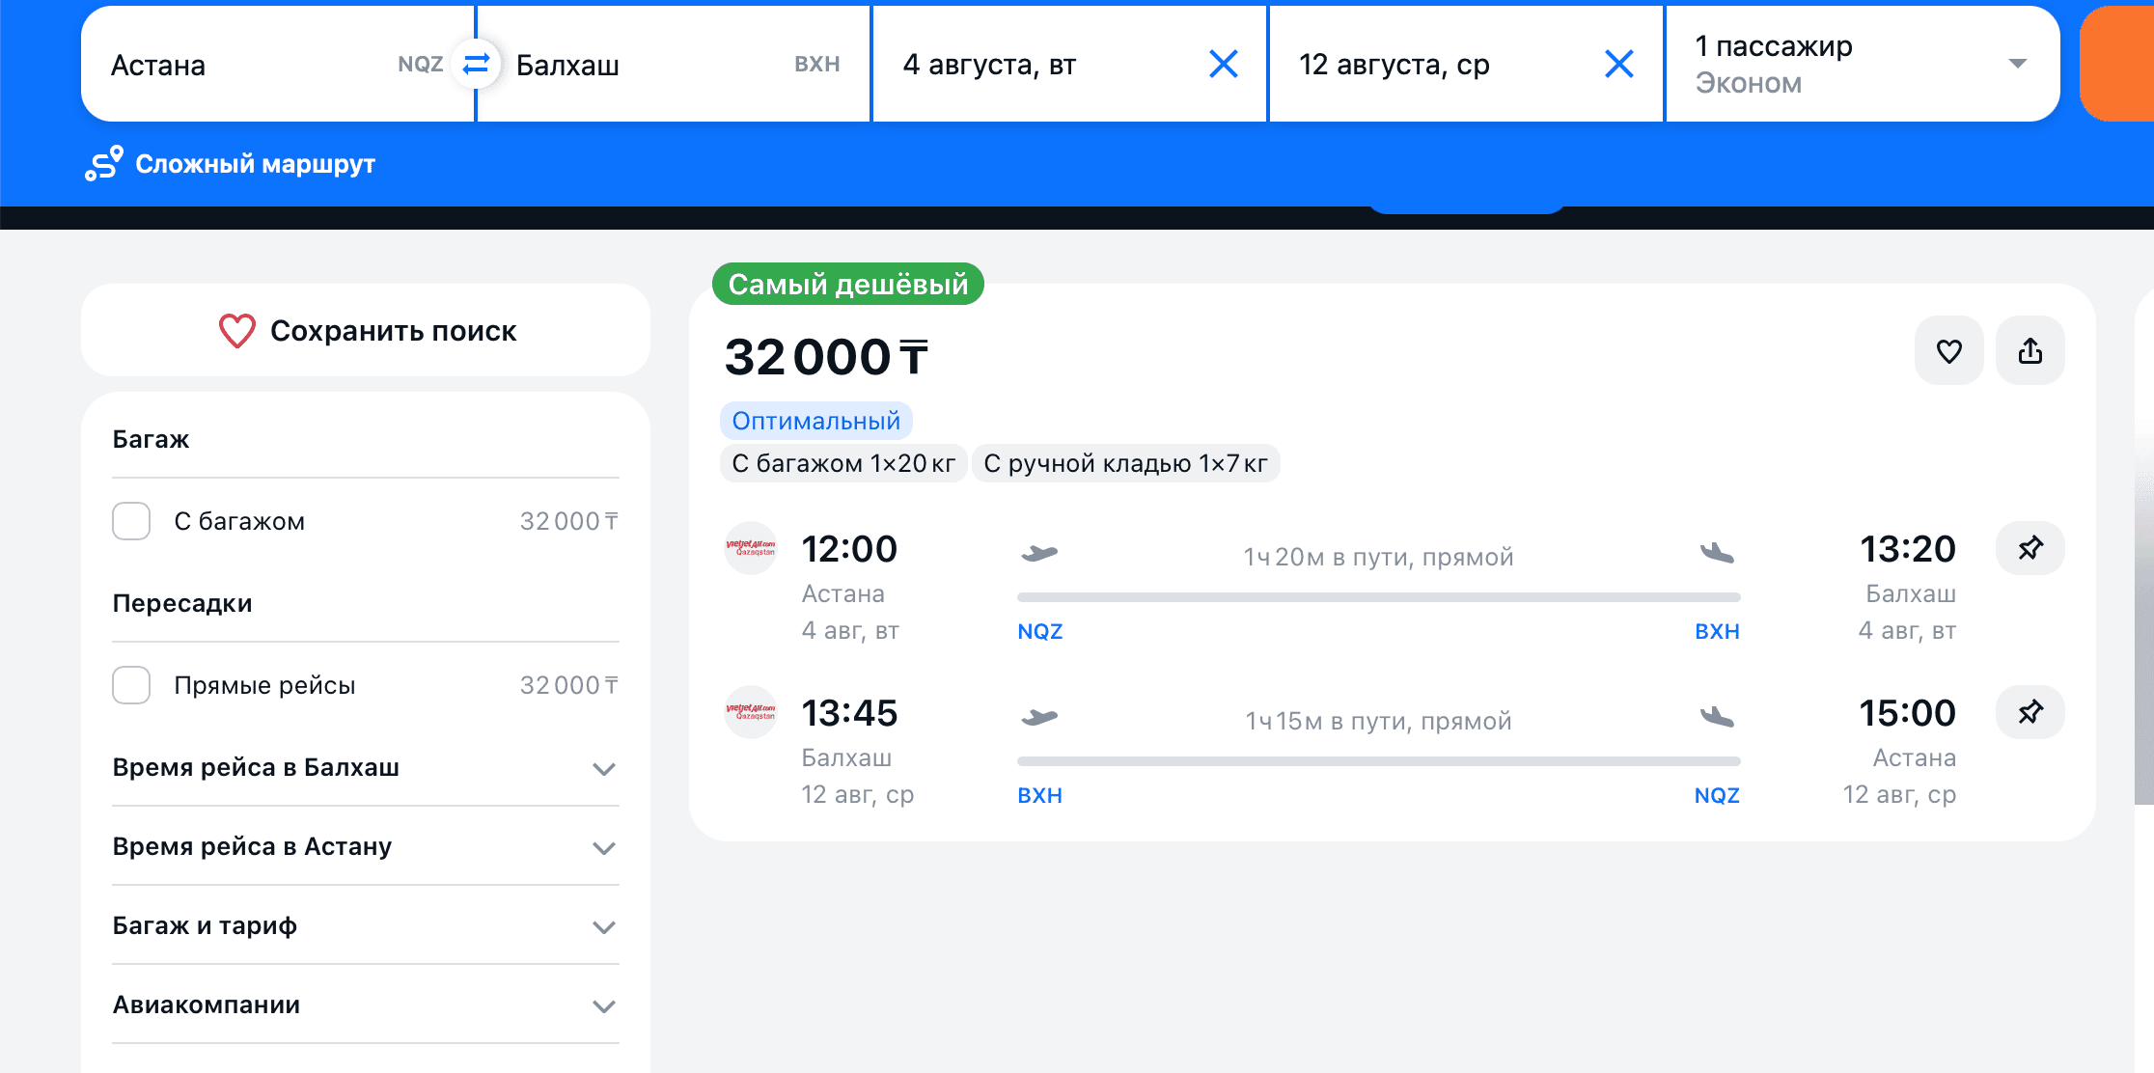Expand the Авиакомпании filter

365,1005
